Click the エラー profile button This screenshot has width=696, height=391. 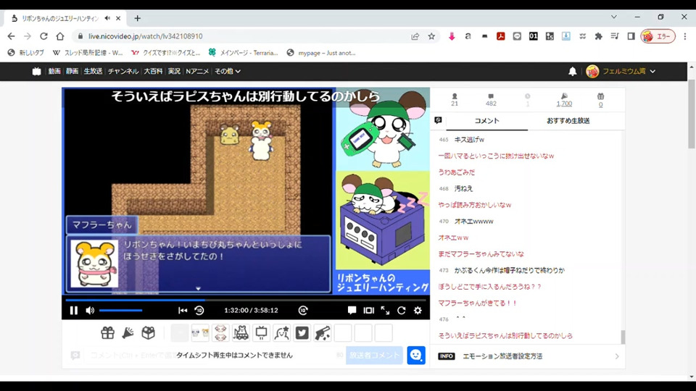point(658,36)
